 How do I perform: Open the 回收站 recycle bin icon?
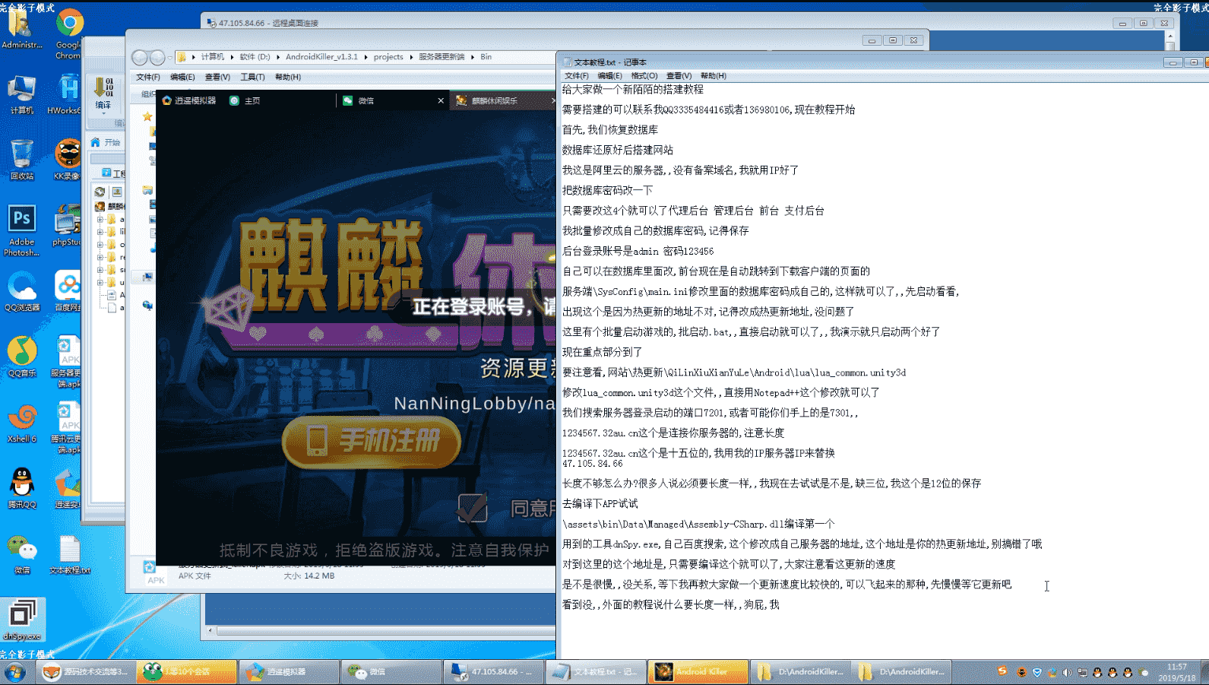[x=21, y=160]
